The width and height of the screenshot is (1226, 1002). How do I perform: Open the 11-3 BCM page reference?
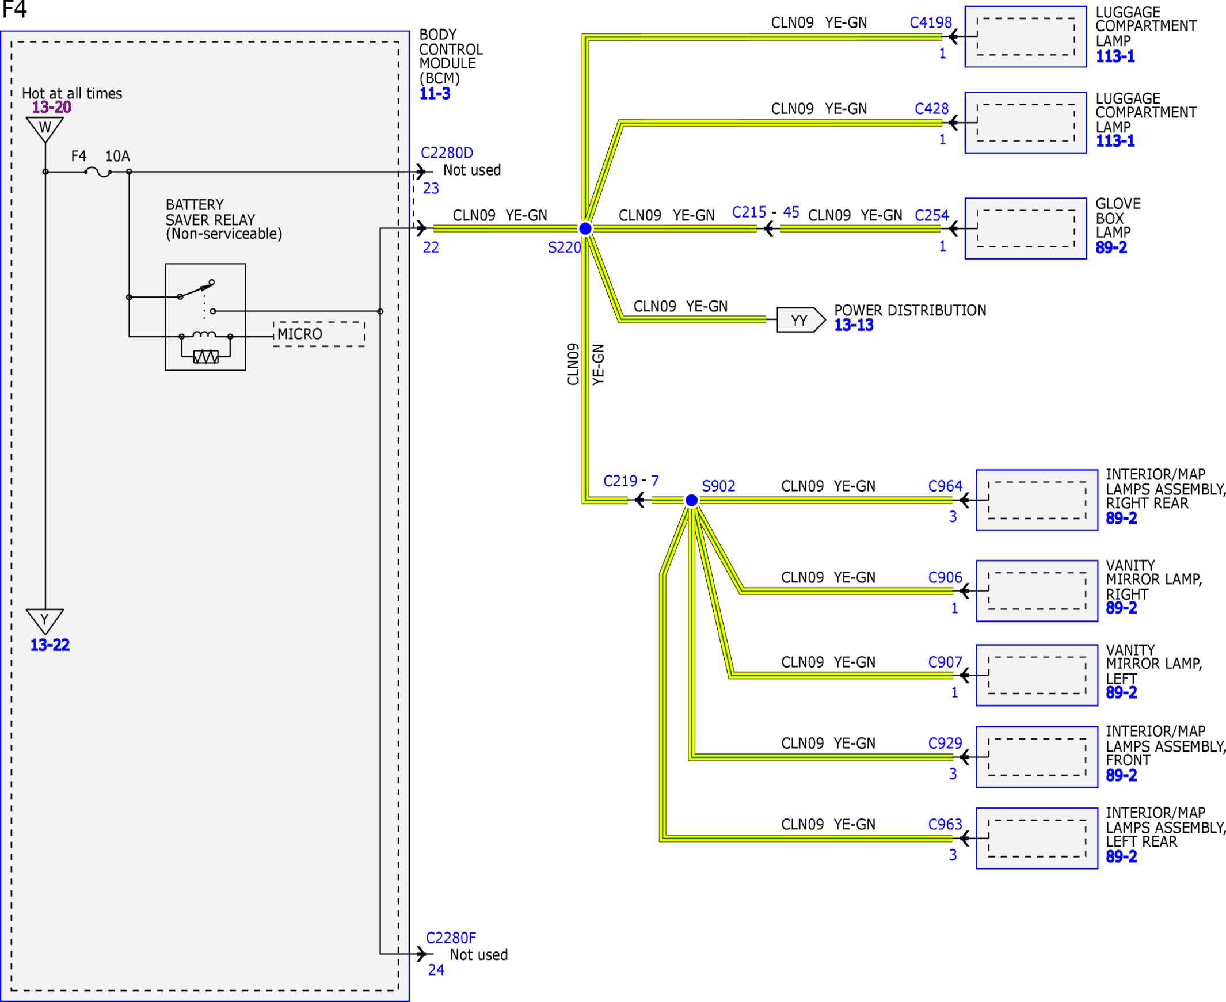click(435, 93)
